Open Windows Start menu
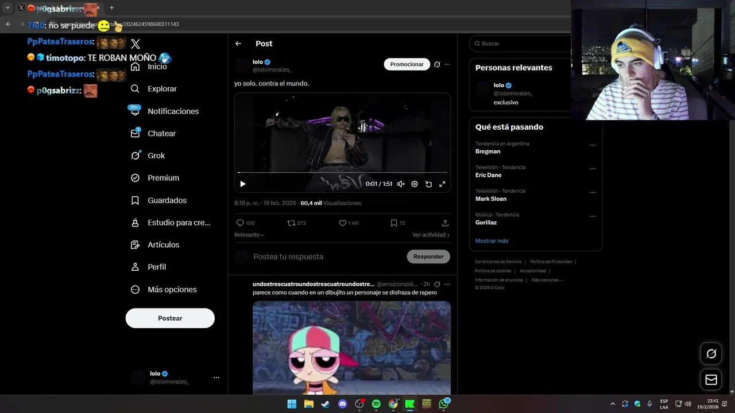The height and width of the screenshot is (413, 735). coord(292,404)
